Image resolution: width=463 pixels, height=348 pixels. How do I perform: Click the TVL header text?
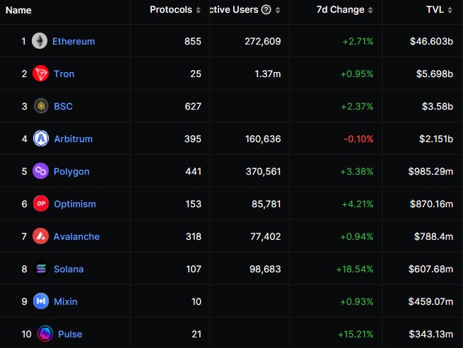pos(435,9)
